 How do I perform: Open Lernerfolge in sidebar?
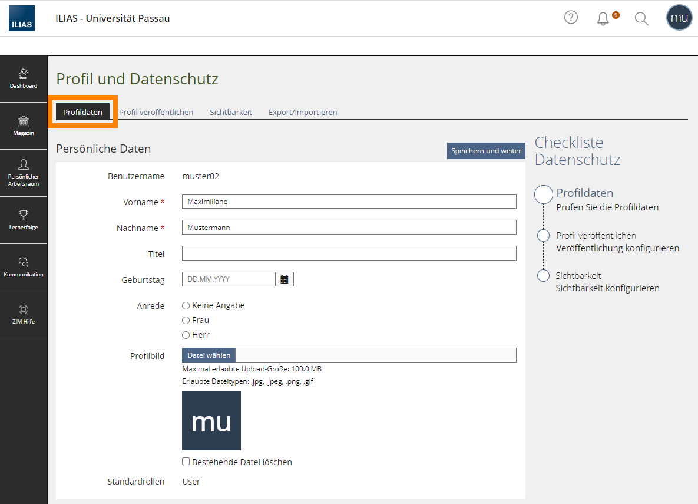[24, 220]
